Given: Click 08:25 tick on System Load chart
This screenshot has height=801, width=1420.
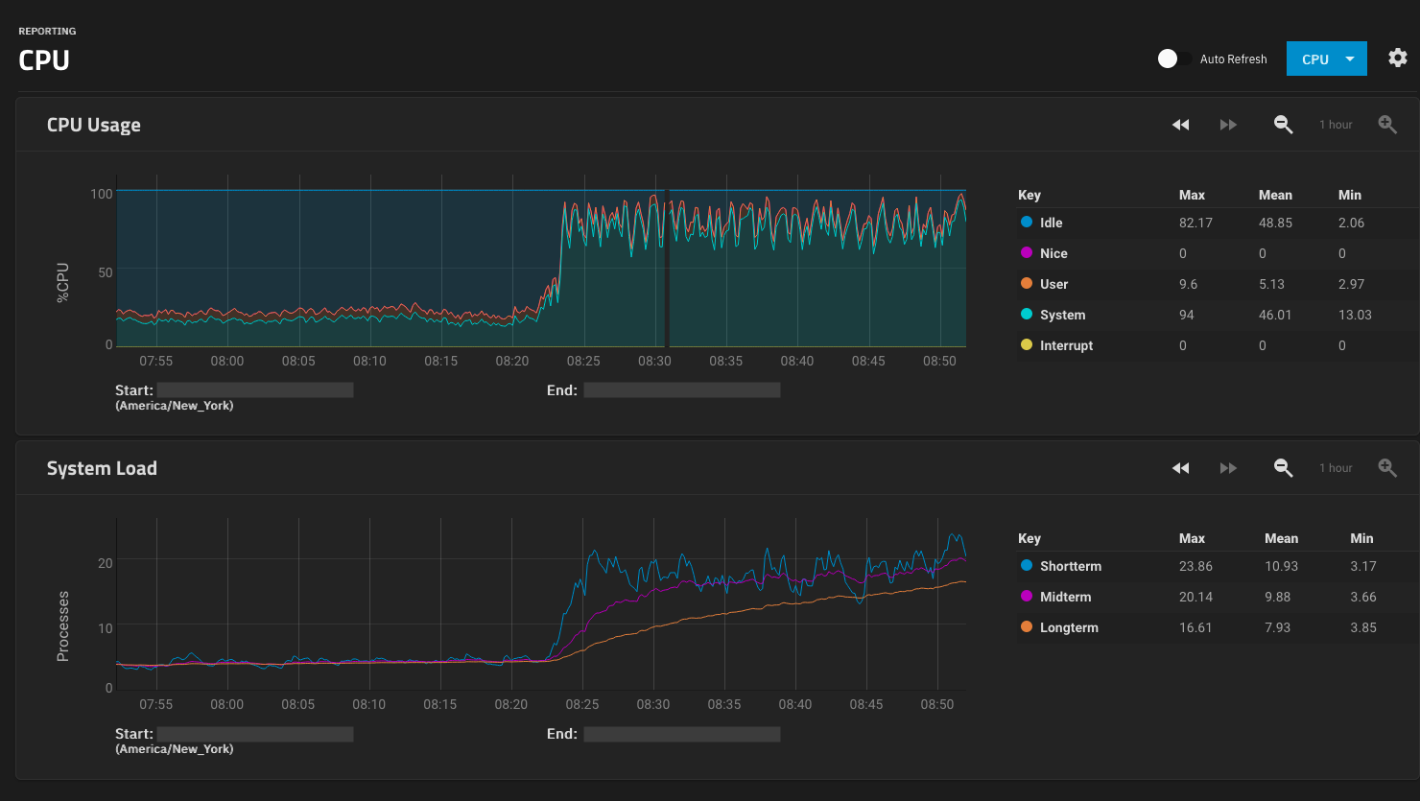Looking at the screenshot, I should [x=581, y=704].
